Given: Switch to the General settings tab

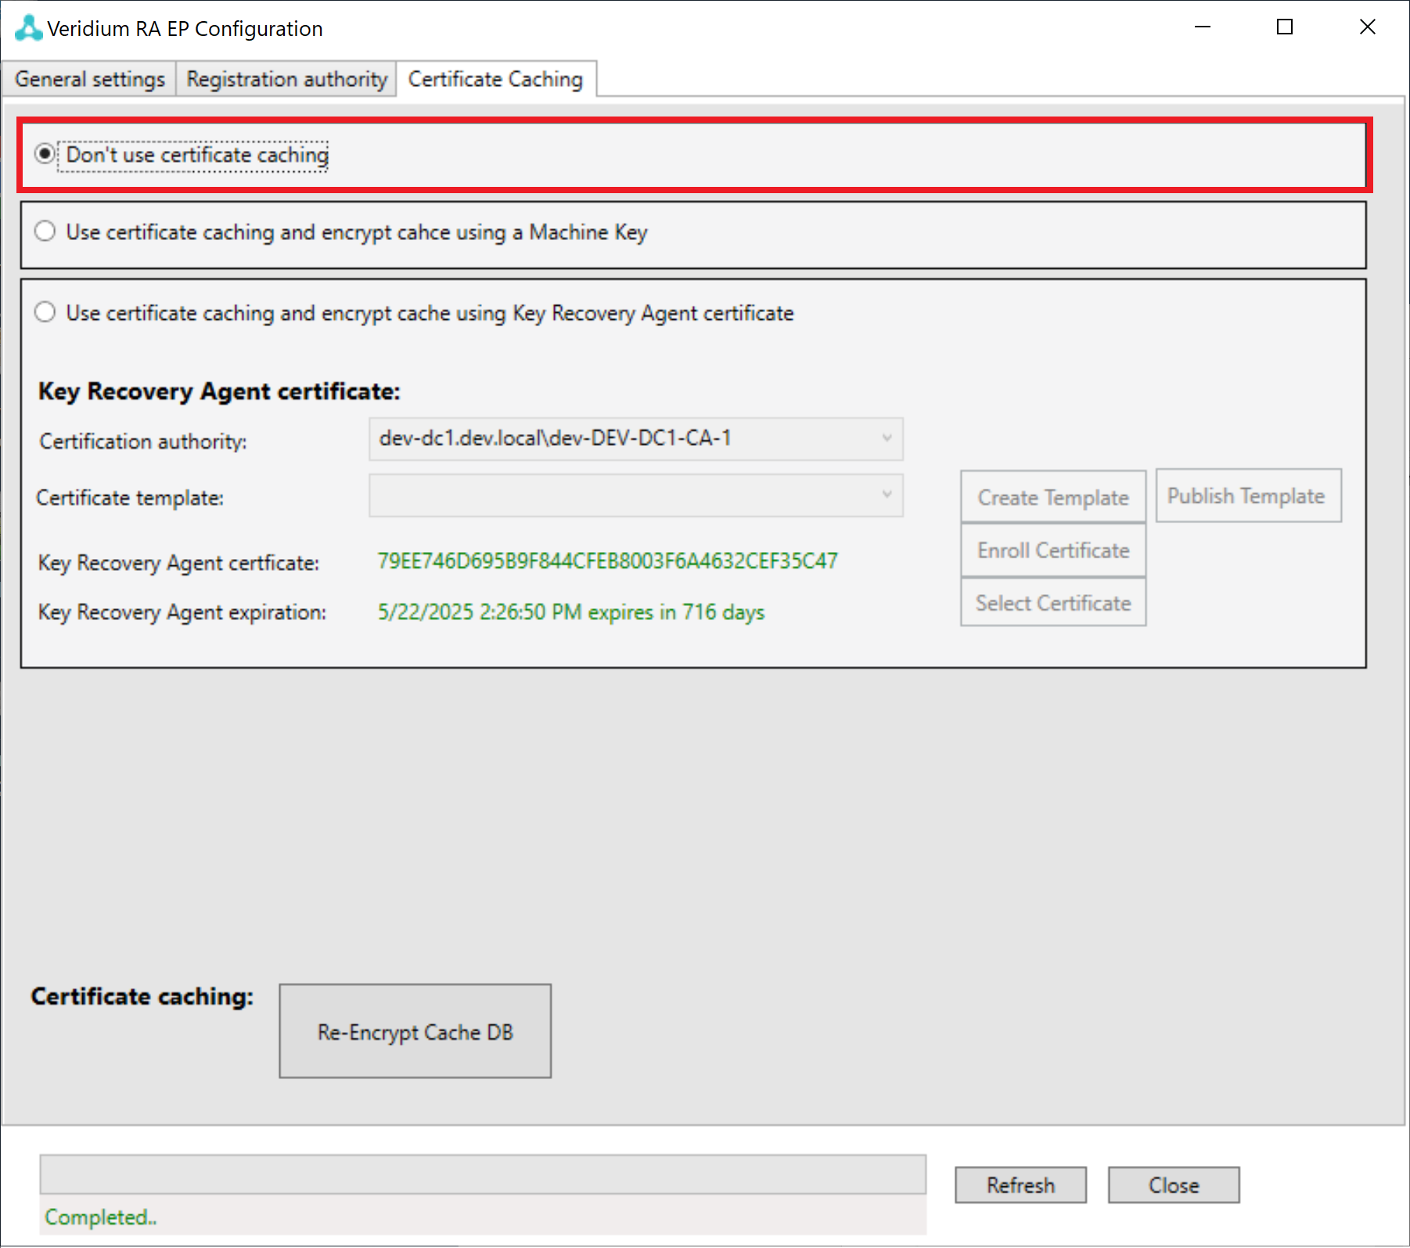Looking at the screenshot, I should pyautogui.click(x=90, y=80).
